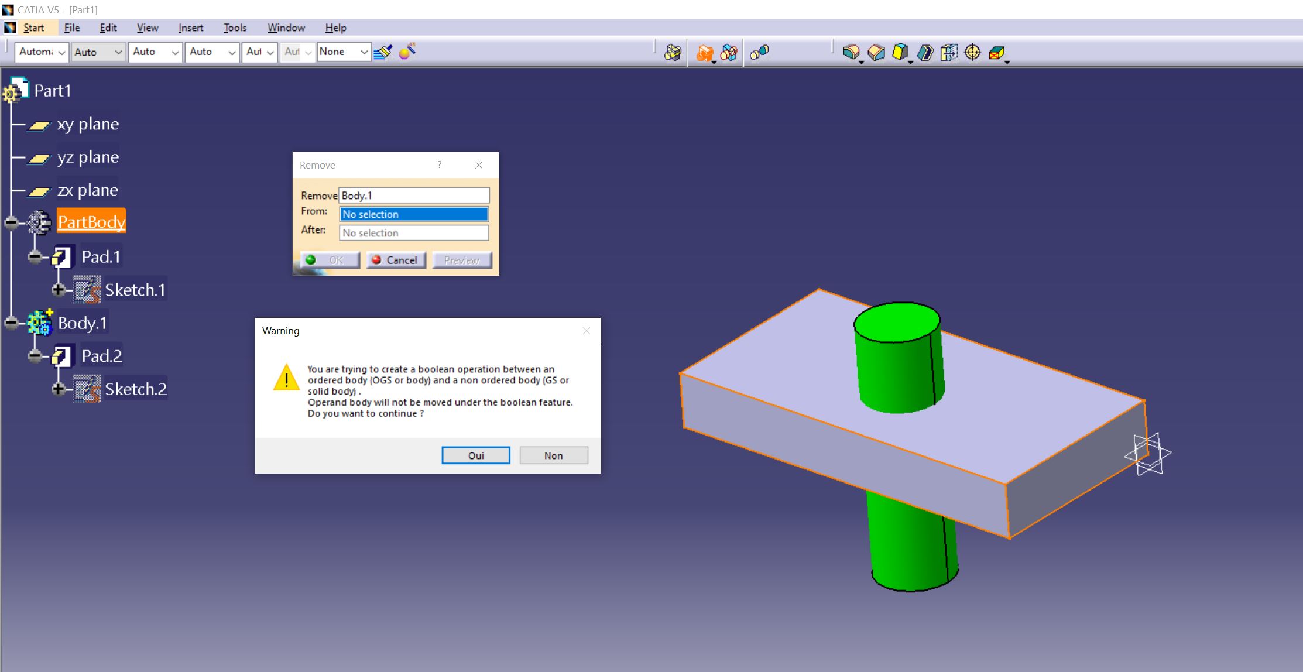The width and height of the screenshot is (1303, 672).
Task: Click Non in the Warning dialog
Action: pyautogui.click(x=554, y=455)
